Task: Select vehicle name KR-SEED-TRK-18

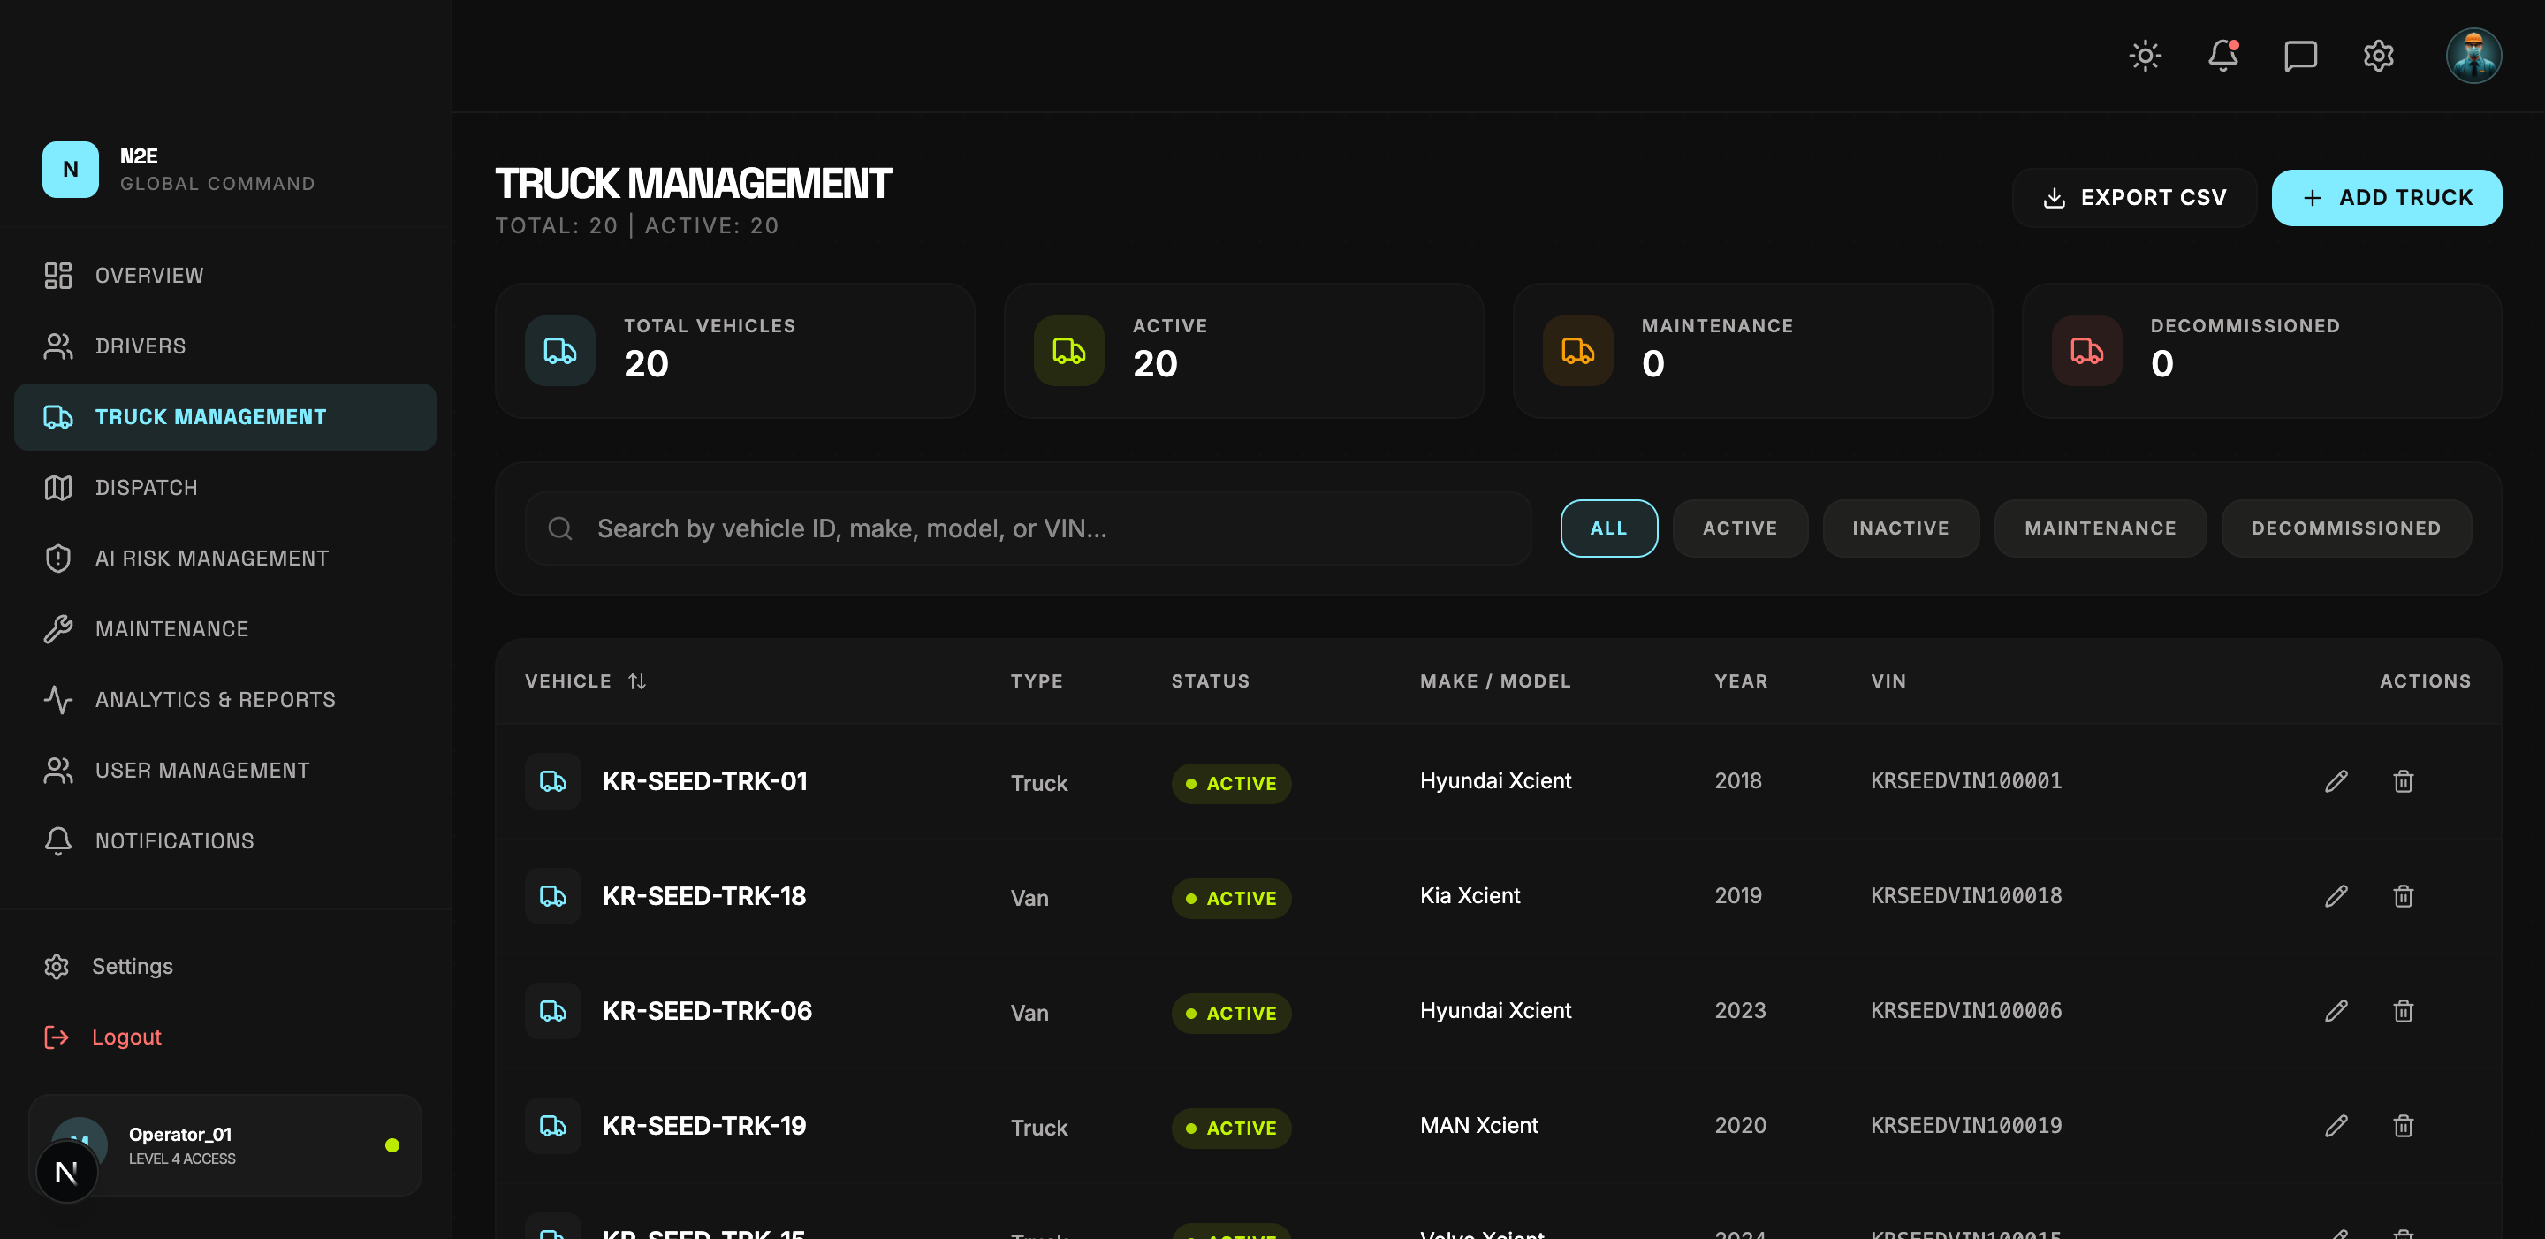Action: point(704,896)
